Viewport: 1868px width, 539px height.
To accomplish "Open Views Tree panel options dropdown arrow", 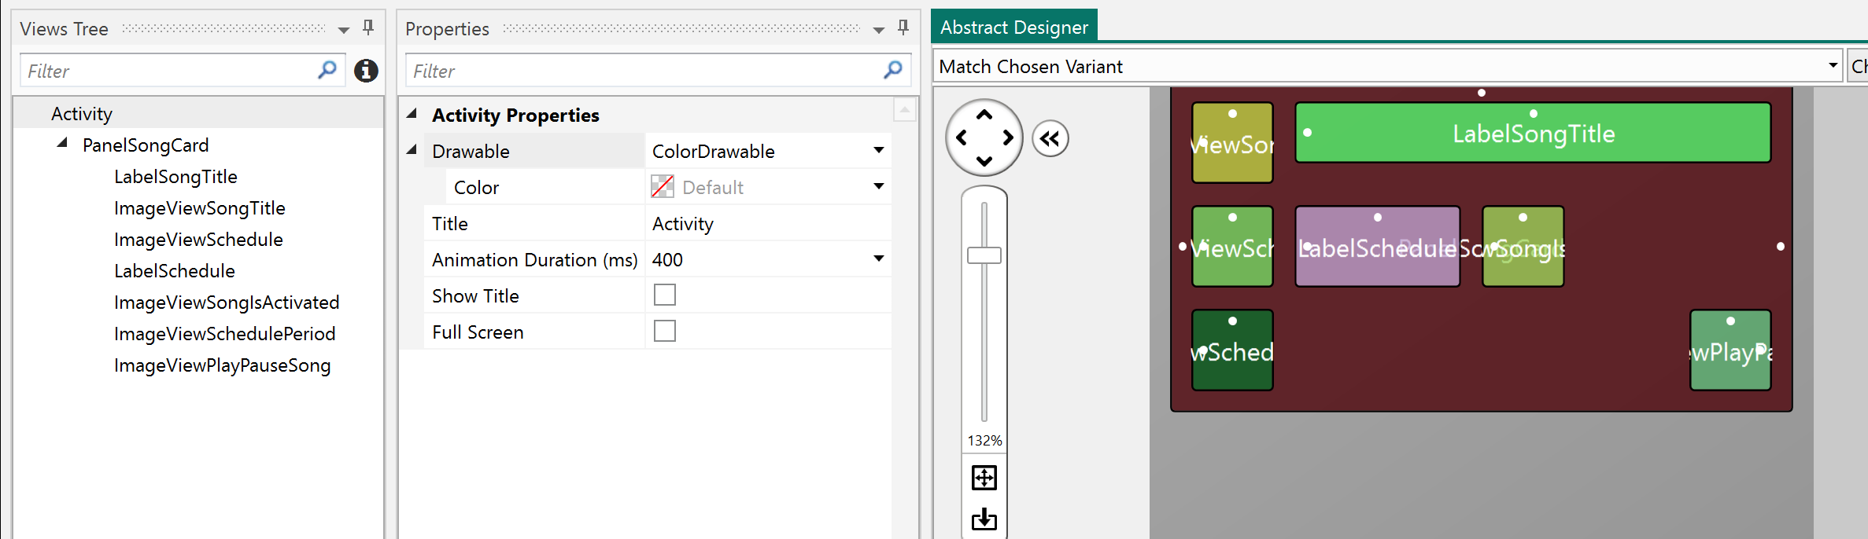I will (x=344, y=30).
